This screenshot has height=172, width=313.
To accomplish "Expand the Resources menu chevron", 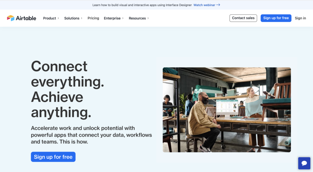I will [148, 18].
